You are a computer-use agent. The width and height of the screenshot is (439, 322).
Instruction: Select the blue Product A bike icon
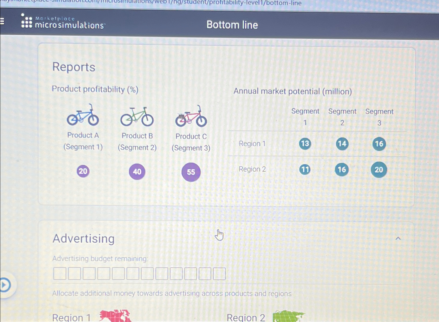click(83, 115)
